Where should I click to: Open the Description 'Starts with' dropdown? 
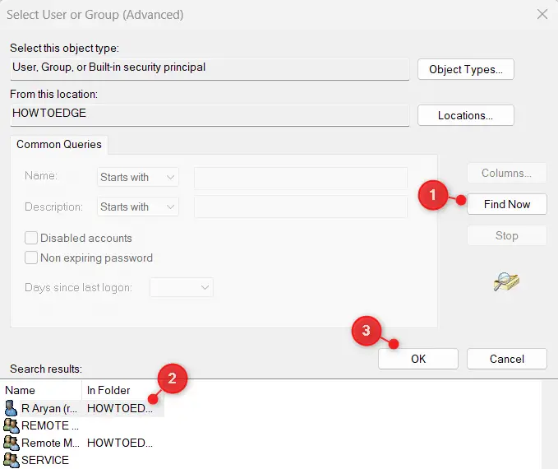138,207
